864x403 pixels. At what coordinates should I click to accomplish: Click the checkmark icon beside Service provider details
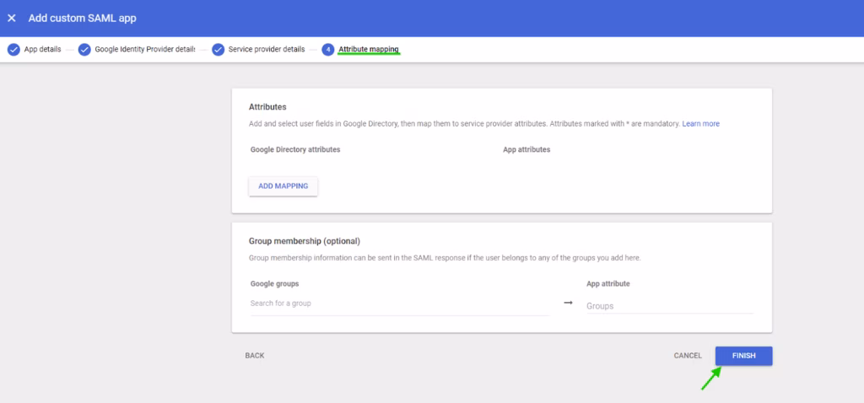[218, 50]
